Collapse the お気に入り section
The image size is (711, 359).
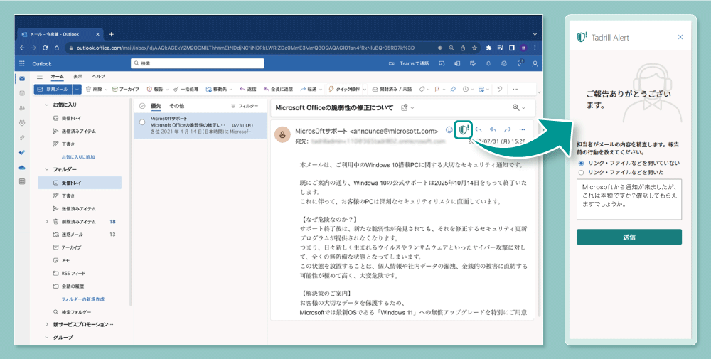(46, 105)
